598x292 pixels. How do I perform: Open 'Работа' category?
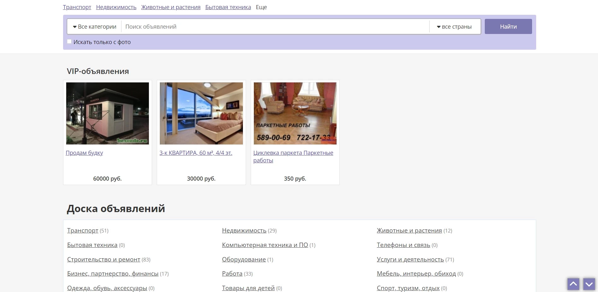pos(232,274)
